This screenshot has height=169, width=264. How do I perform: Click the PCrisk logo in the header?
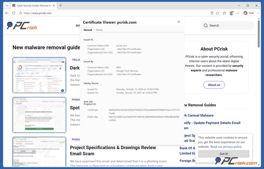[x=22, y=26]
